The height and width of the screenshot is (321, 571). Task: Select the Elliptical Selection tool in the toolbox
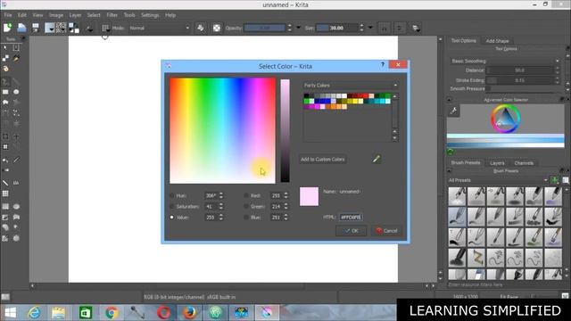(x=16, y=207)
